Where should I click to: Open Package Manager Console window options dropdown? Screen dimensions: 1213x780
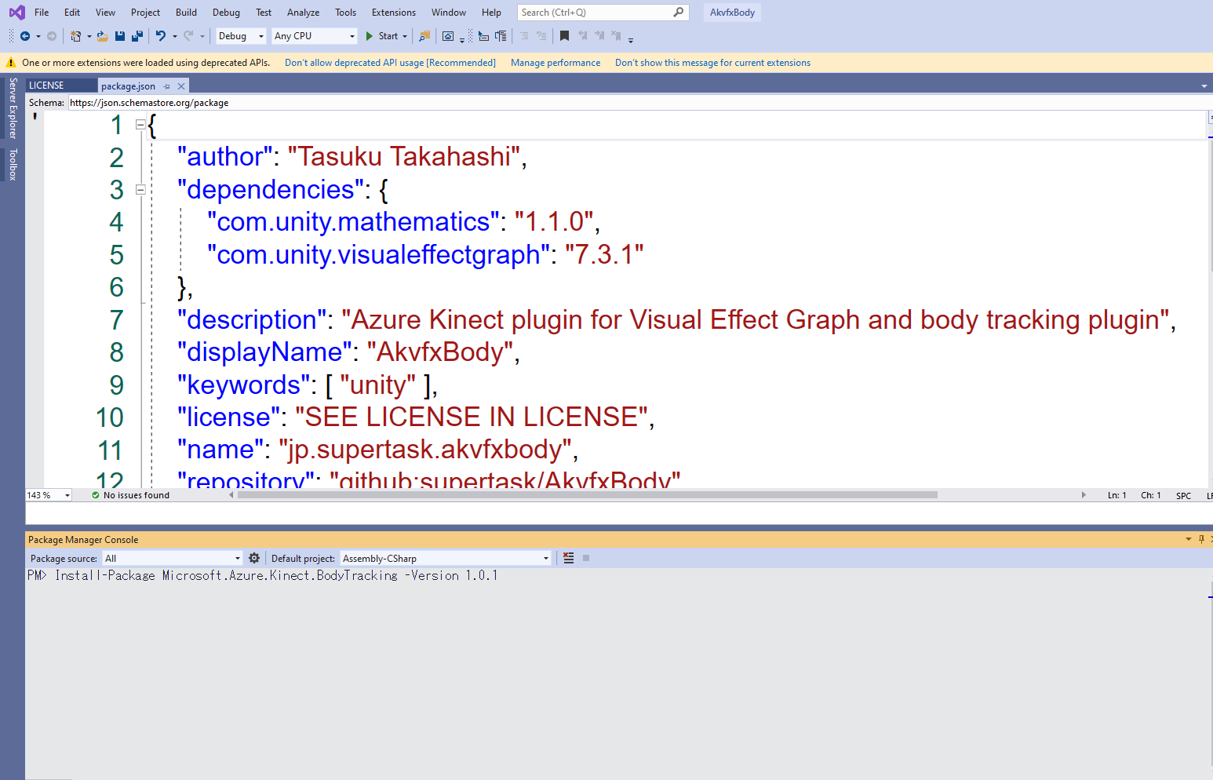(x=1189, y=539)
